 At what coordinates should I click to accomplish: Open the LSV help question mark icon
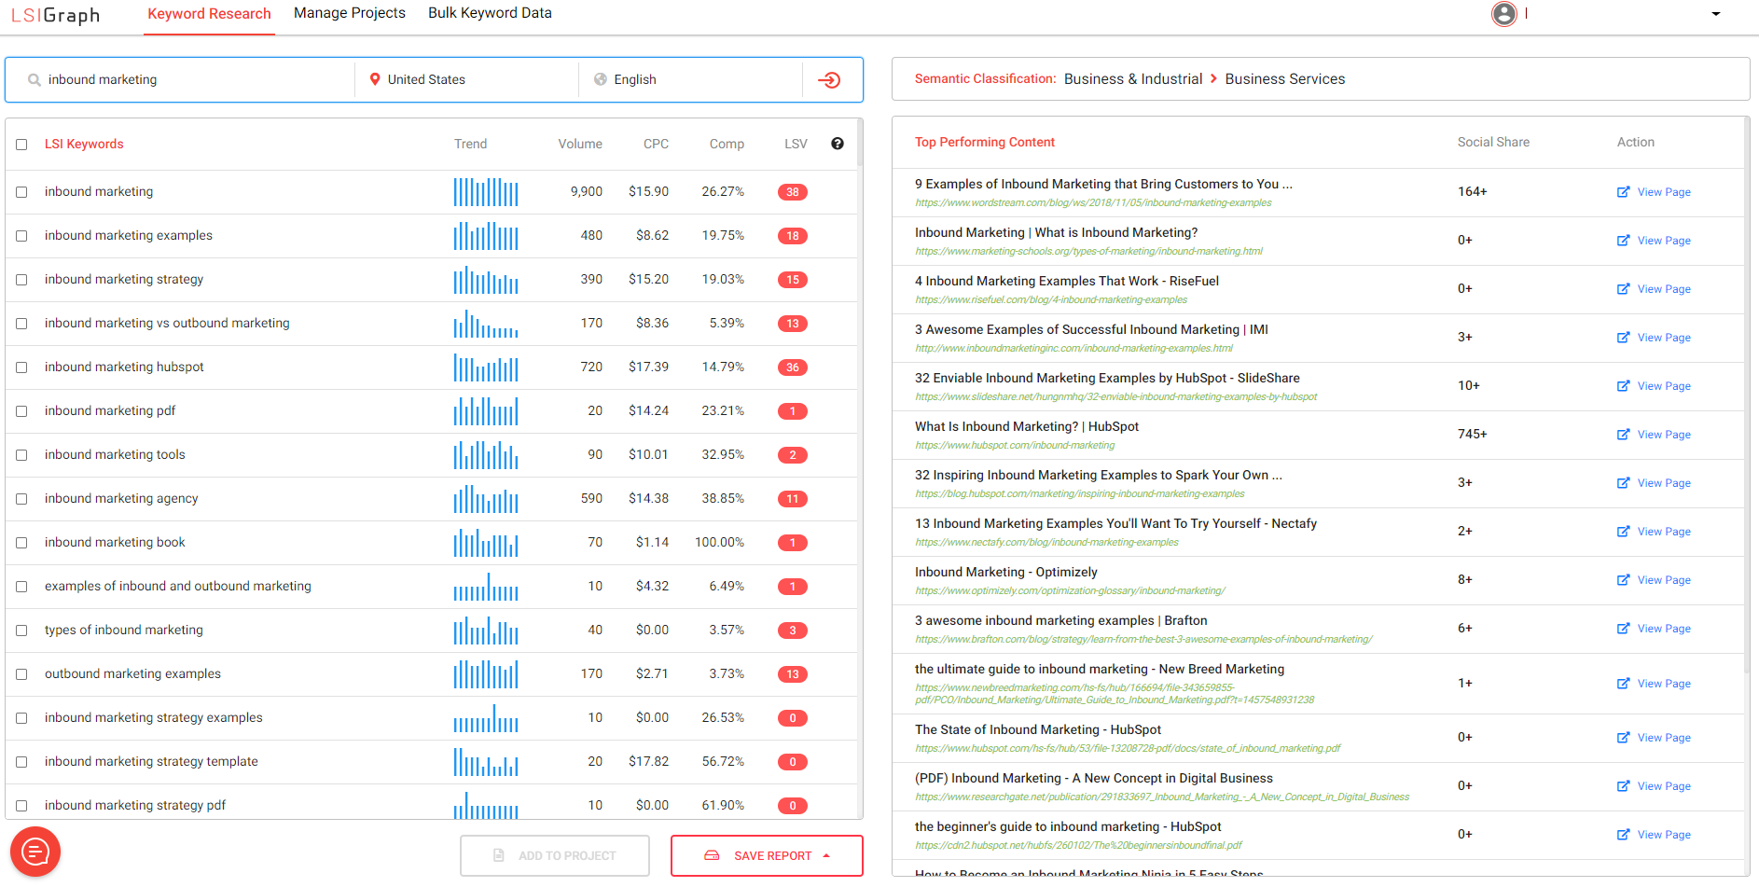point(838,144)
